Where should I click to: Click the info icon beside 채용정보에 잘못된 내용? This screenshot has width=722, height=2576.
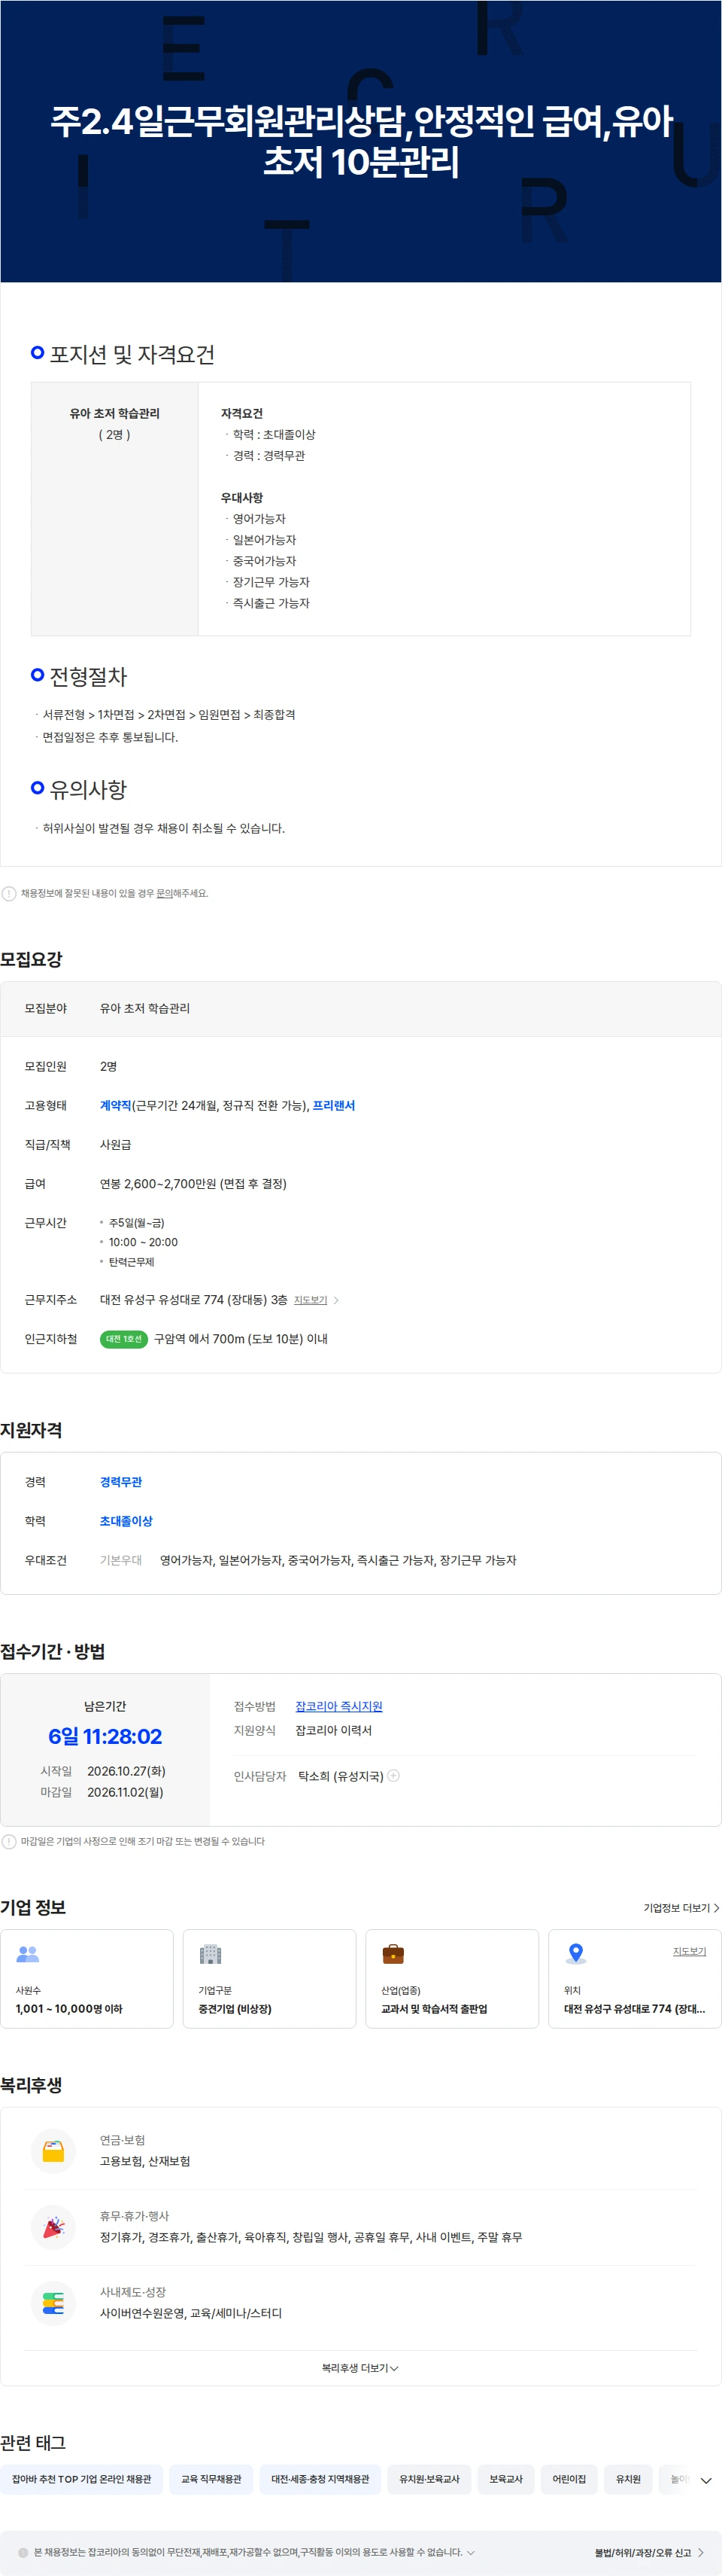tap(9, 893)
